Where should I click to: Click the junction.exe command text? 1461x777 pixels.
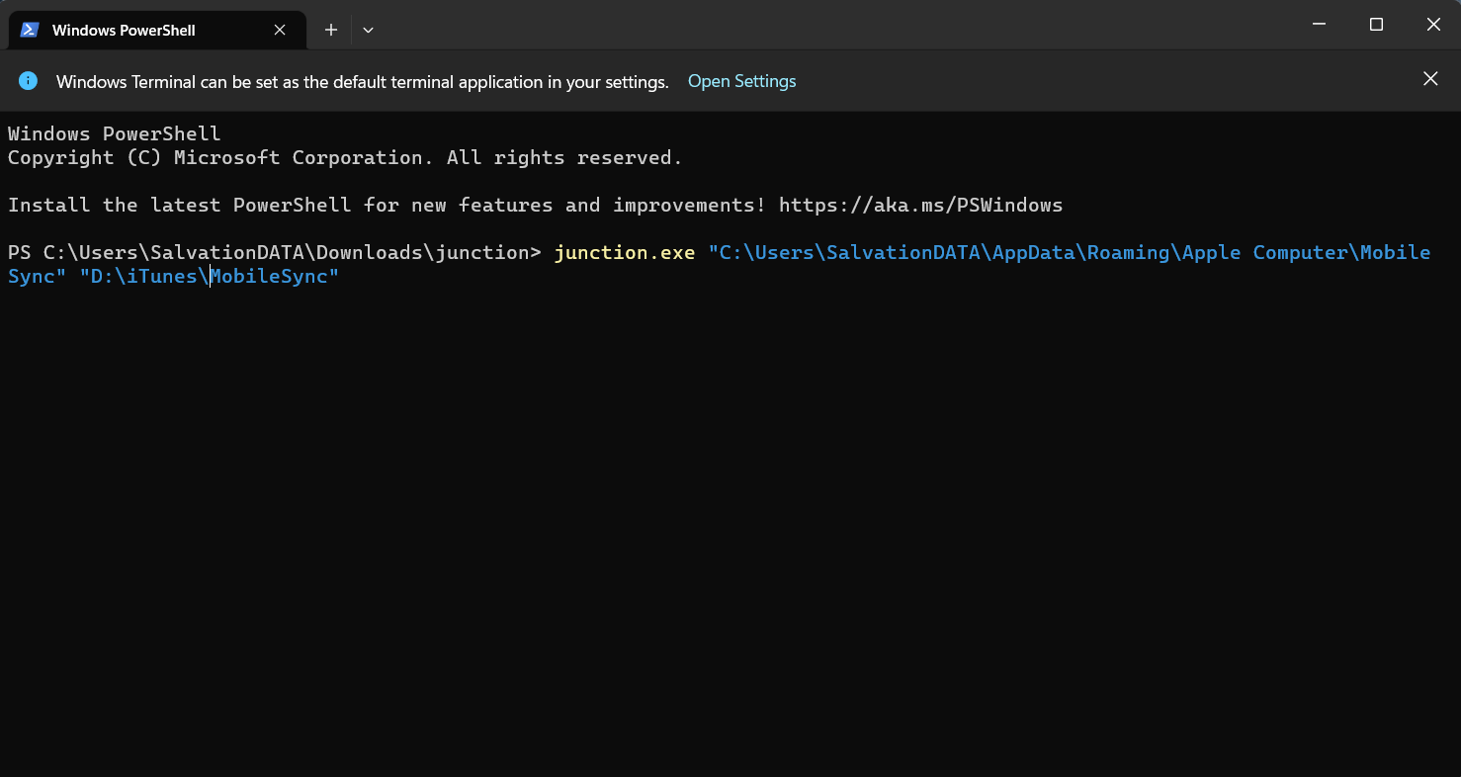[625, 252]
